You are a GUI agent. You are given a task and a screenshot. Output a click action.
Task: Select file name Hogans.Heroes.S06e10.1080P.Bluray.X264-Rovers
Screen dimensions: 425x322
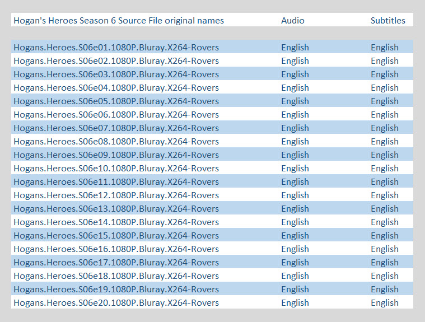pyautogui.click(x=116, y=169)
